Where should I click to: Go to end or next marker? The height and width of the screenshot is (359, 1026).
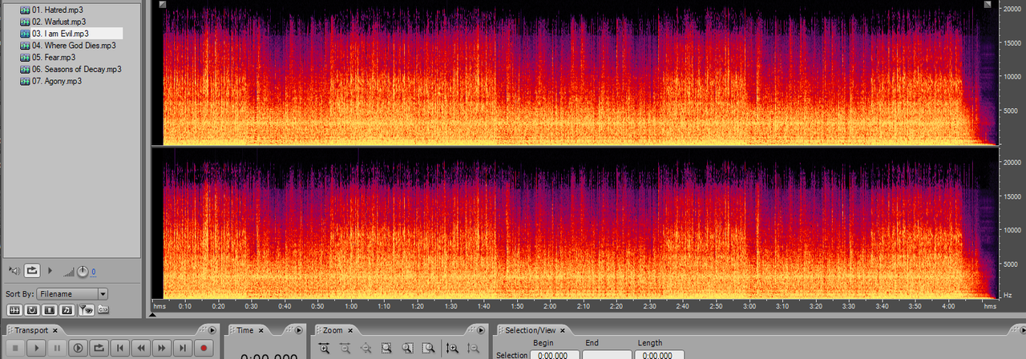coord(183,348)
